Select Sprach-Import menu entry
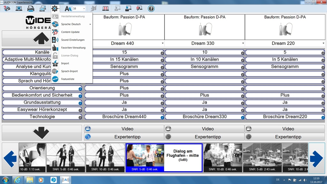 click(69, 71)
